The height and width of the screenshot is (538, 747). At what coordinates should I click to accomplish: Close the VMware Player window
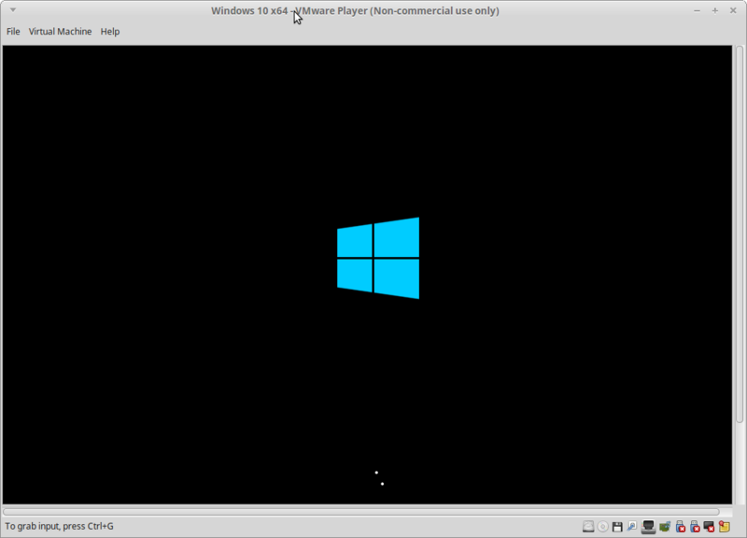click(x=733, y=10)
